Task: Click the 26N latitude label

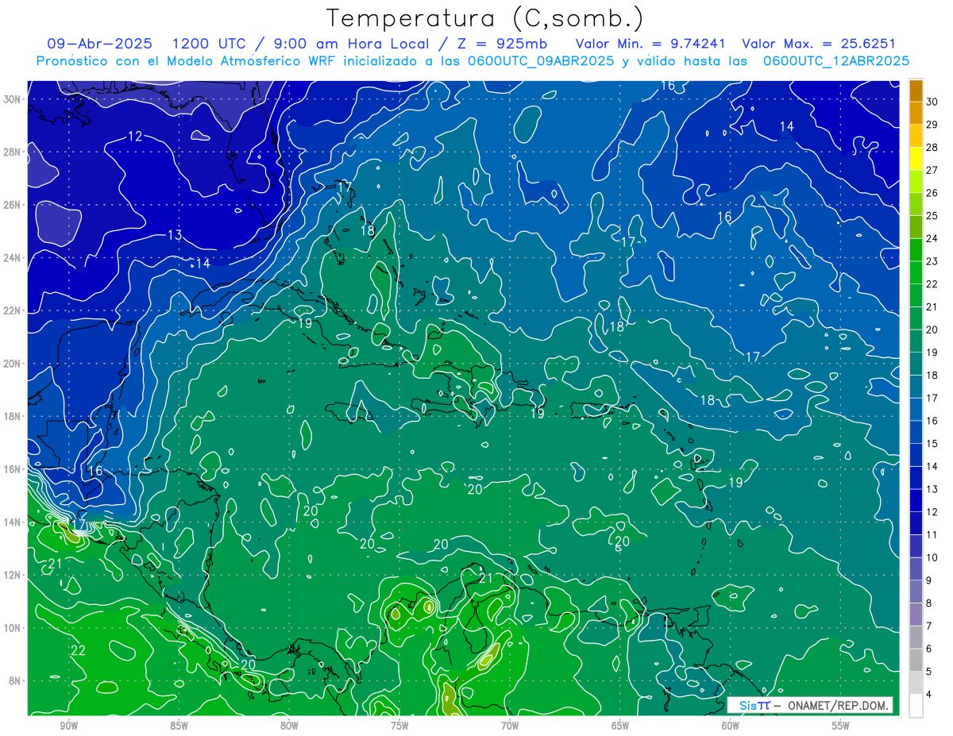Action: click(x=12, y=205)
